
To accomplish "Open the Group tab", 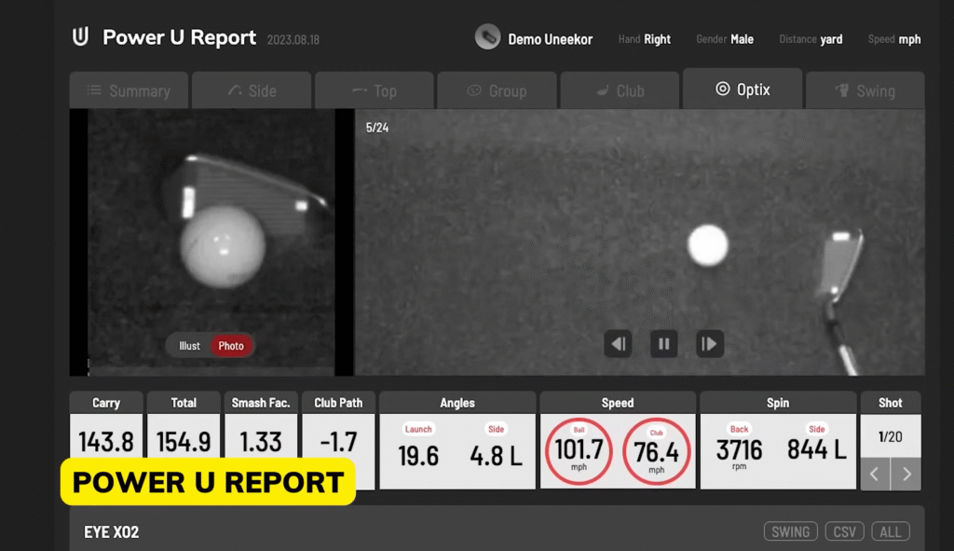I will click(x=497, y=91).
